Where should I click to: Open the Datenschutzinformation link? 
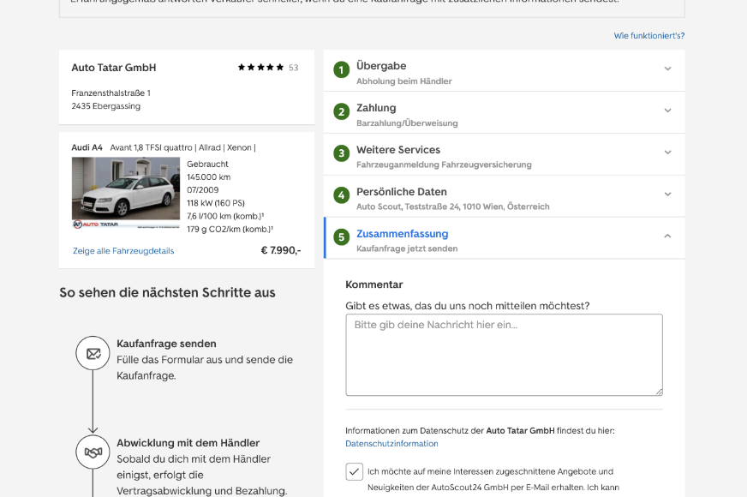pyautogui.click(x=391, y=444)
